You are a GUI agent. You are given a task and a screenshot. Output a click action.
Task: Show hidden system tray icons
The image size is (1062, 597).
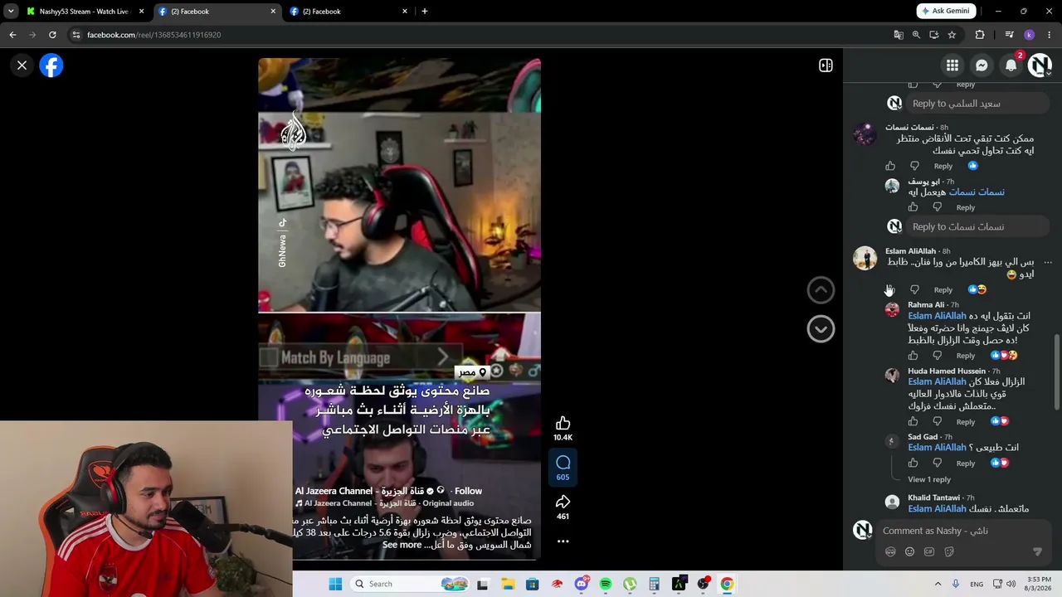[x=938, y=584]
